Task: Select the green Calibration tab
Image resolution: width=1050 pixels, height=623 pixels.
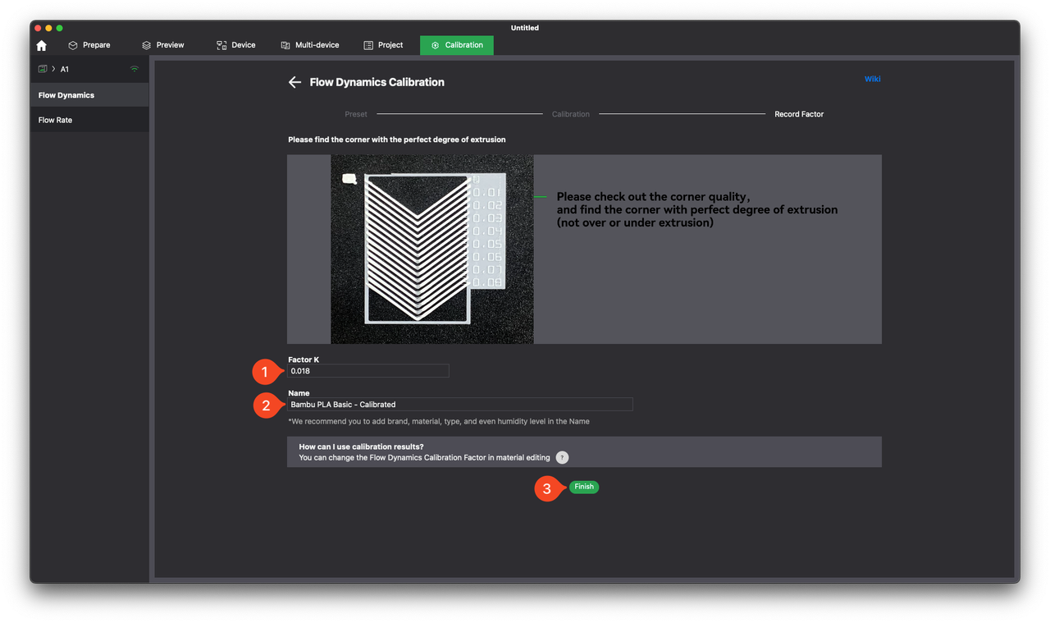Action: [457, 45]
